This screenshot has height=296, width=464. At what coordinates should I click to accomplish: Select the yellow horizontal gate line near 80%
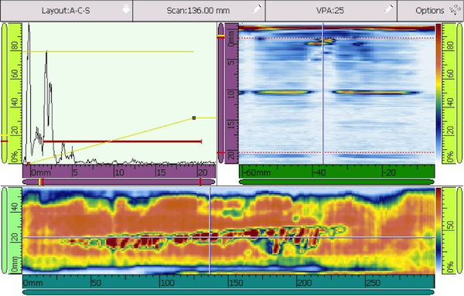pos(108,52)
